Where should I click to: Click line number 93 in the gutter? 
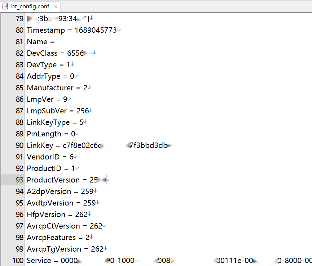click(19, 180)
